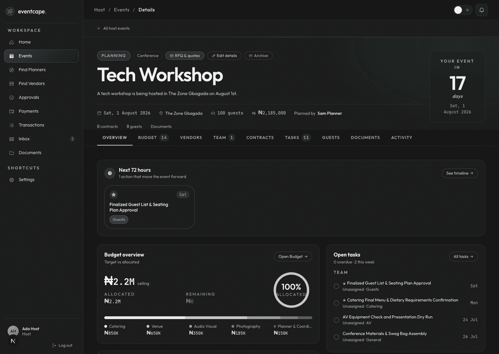Image resolution: width=499 pixels, height=354 pixels.
Task: Click the Find Vendors store icon
Action: coord(11,84)
